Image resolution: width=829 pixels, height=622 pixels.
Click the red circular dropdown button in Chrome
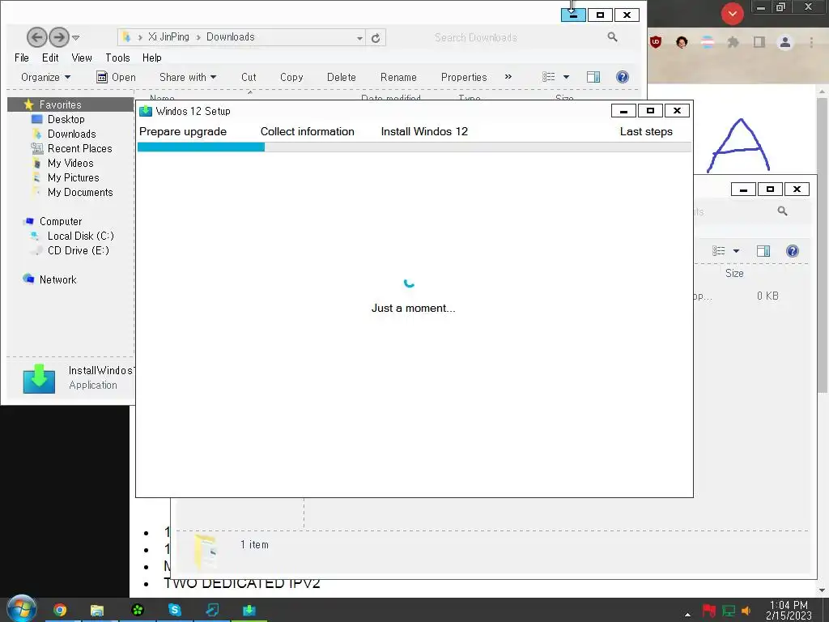[x=732, y=14]
